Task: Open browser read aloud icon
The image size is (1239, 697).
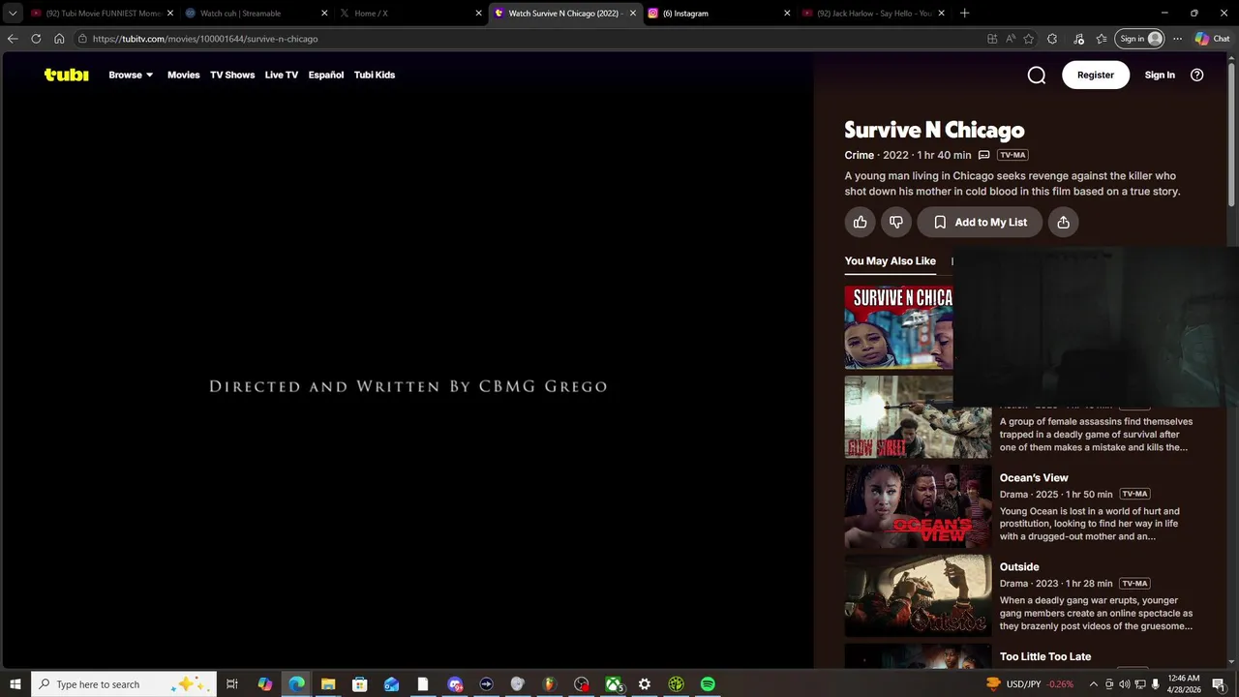Action: (1010, 39)
